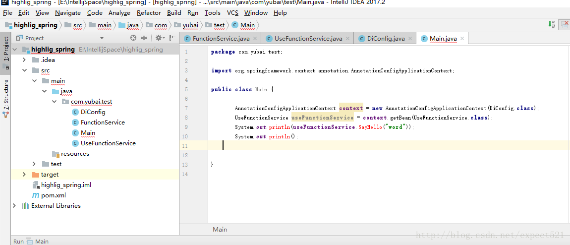Switch to the DiConfig.java tab
The image size is (570, 245).
[x=386, y=39]
